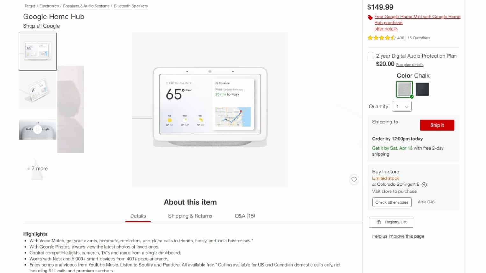This screenshot has width=486, height=273.
Task: Open the Shop all Google link
Action: point(41,26)
